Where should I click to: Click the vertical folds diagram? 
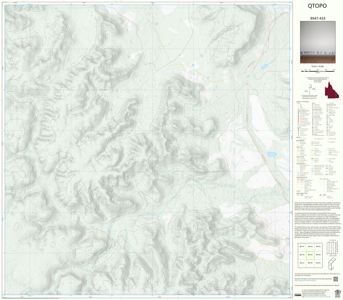coord(333,248)
